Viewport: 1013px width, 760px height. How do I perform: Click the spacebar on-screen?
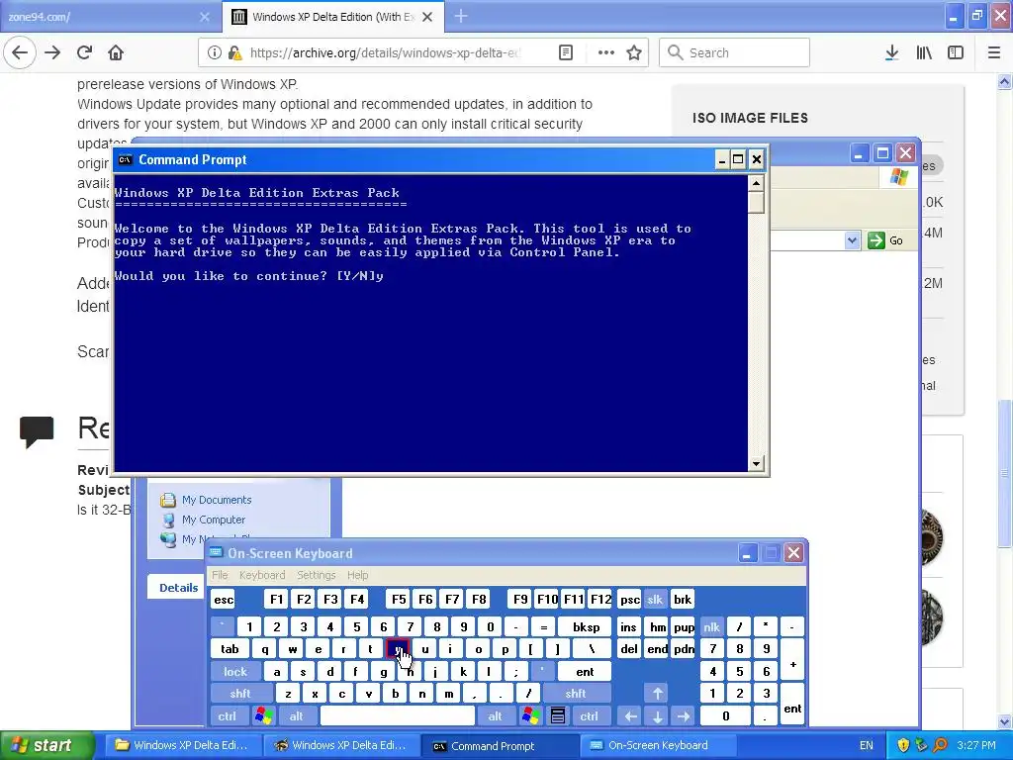pyautogui.click(x=398, y=716)
